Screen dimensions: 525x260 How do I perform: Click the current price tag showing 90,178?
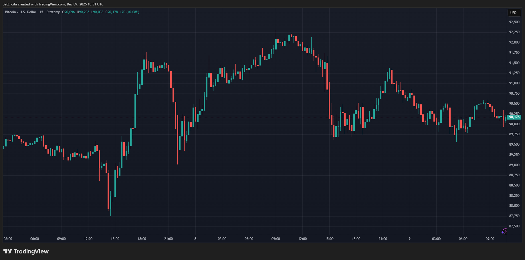click(514, 117)
